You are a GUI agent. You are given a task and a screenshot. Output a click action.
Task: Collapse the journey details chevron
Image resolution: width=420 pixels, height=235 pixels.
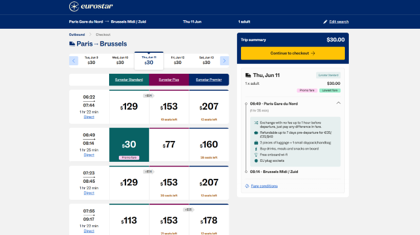(338, 103)
